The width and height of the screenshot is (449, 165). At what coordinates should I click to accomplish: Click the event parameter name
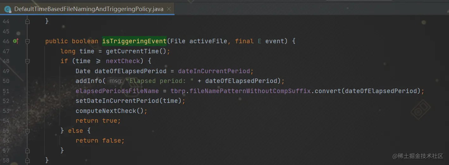275,41
